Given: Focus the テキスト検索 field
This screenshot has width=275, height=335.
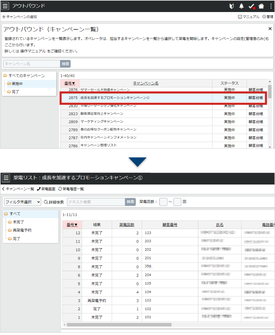Looking at the screenshot, I should coord(96,202).
